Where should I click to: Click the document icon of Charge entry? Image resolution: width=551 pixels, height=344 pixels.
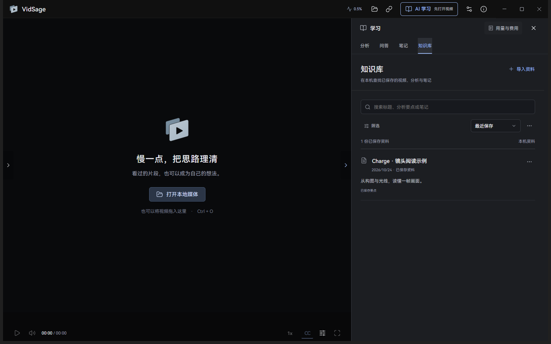pos(364,161)
